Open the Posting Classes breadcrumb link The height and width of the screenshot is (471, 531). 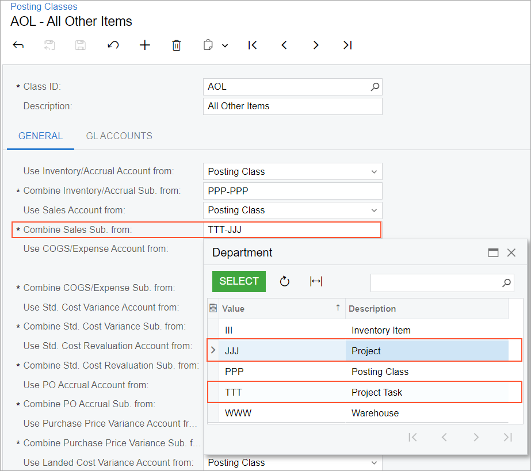pyautogui.click(x=44, y=7)
